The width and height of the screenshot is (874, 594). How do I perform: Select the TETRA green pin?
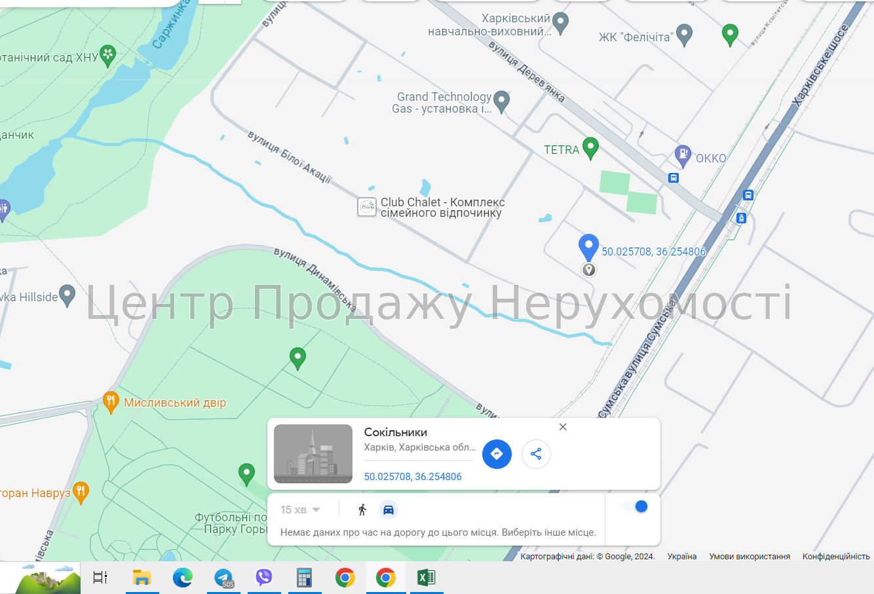pyautogui.click(x=590, y=149)
